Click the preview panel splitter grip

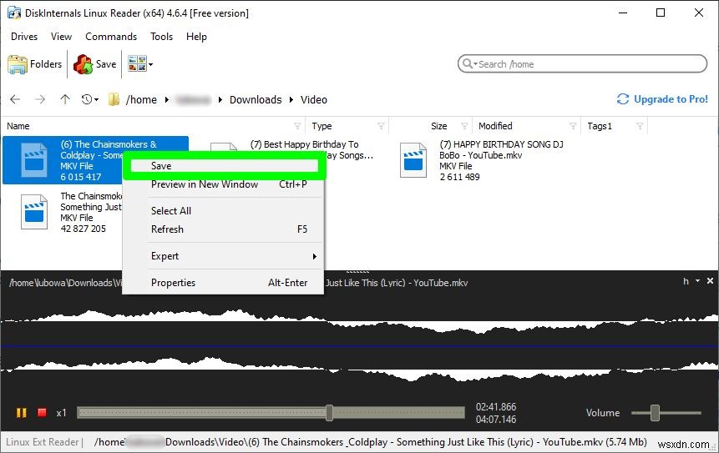(357, 272)
